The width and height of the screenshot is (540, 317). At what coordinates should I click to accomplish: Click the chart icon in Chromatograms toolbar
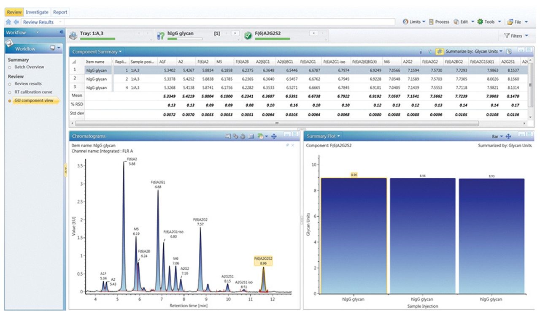(251, 136)
